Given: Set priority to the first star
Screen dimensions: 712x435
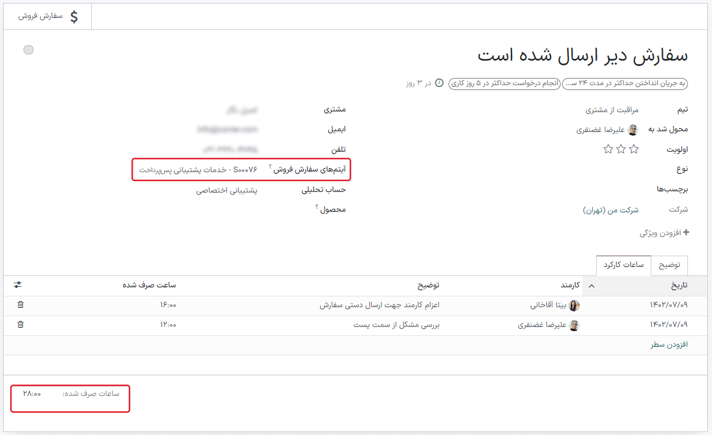Looking at the screenshot, I should tap(633, 149).
